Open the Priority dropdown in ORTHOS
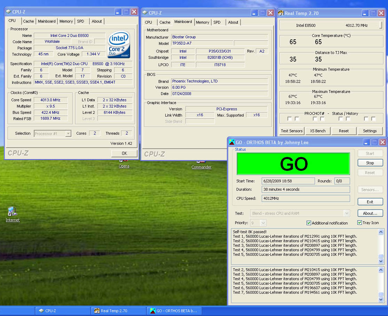Image resolution: width=388 pixels, height=316 pixels. [263, 223]
